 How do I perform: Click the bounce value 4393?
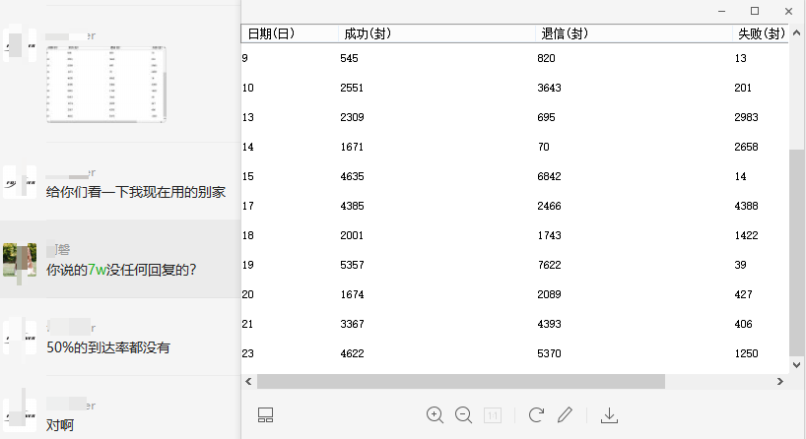[x=549, y=324]
